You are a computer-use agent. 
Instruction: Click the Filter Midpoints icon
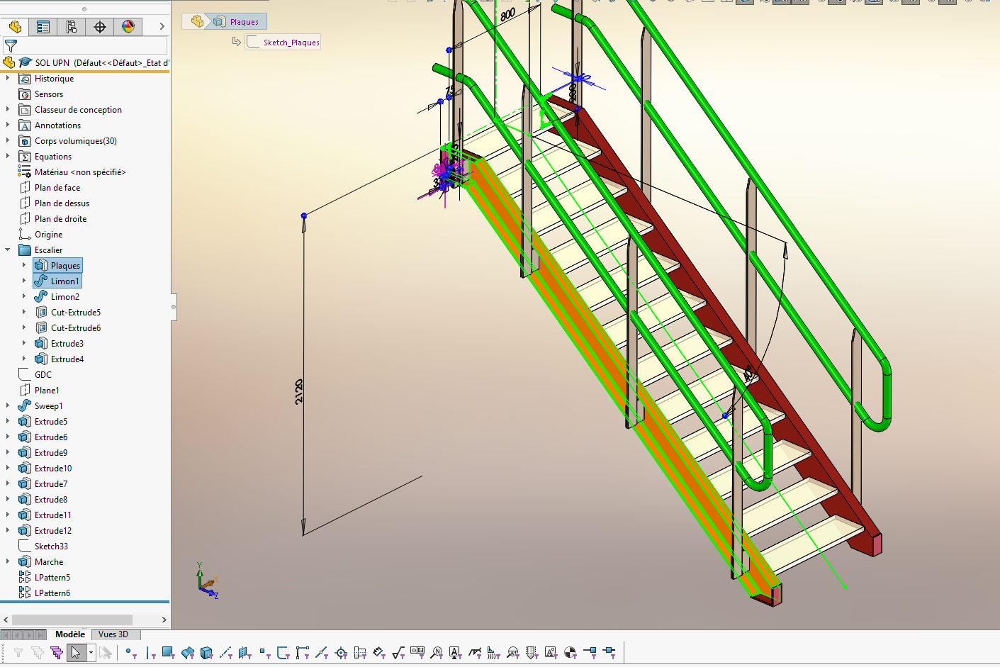[x=322, y=652]
